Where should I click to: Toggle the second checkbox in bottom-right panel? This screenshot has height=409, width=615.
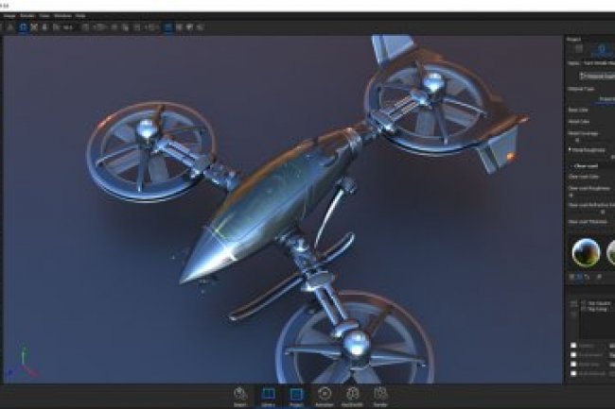click(x=571, y=355)
